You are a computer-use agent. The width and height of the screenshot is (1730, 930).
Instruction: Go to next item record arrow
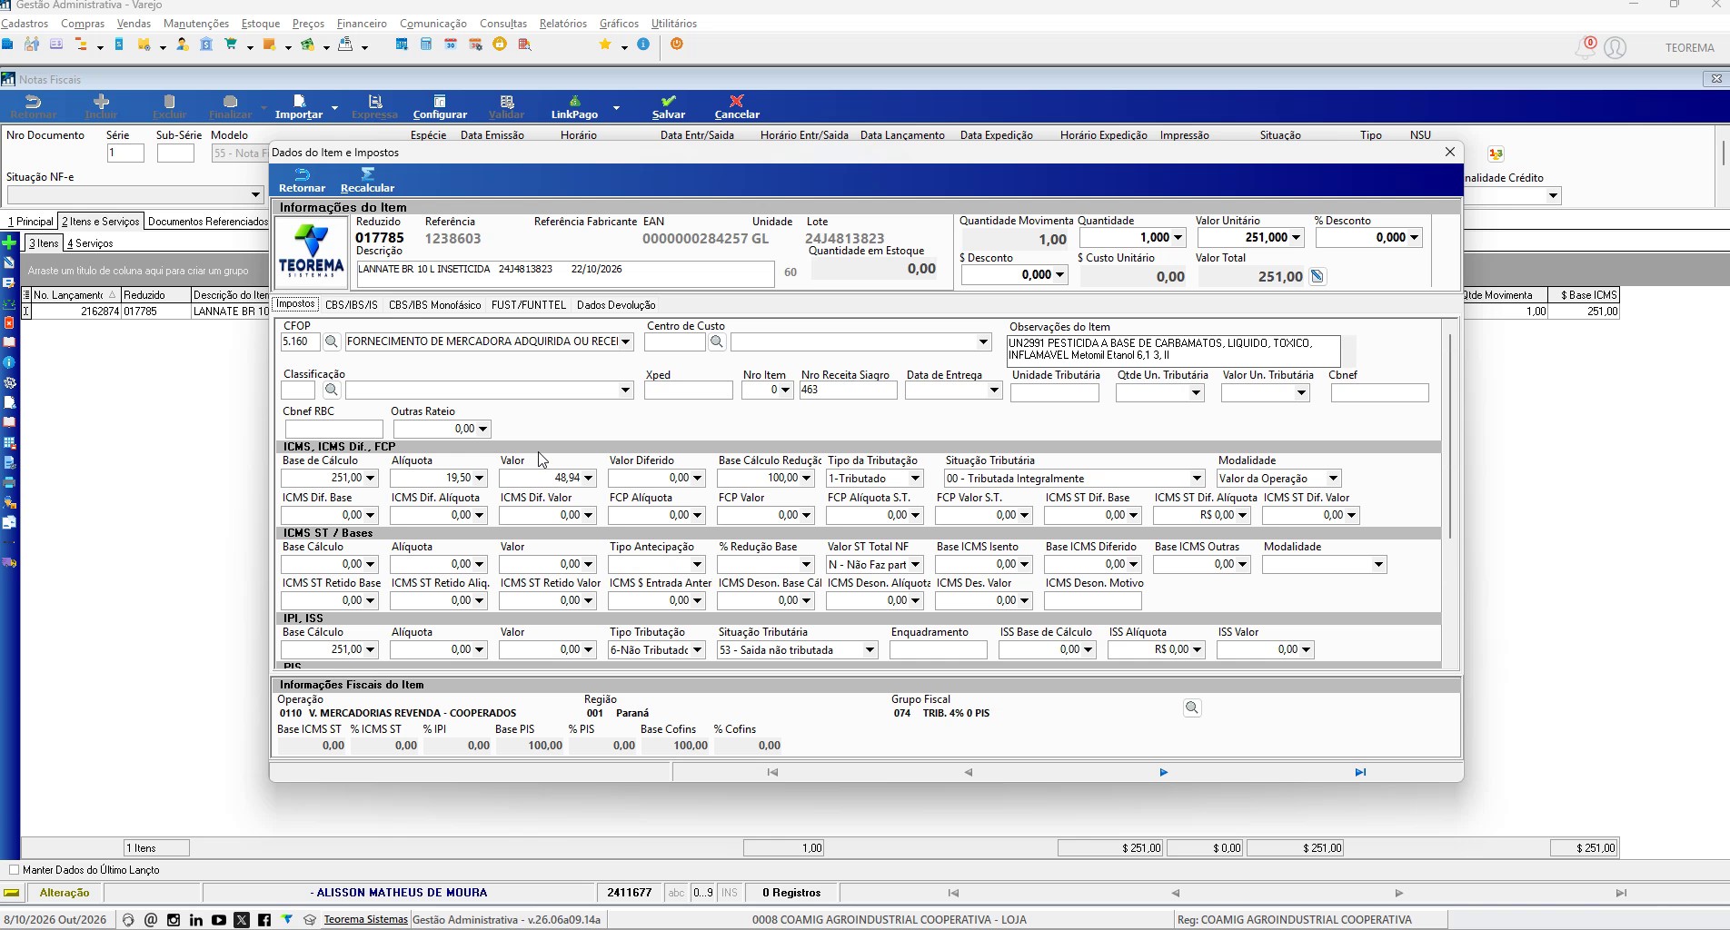(1163, 772)
